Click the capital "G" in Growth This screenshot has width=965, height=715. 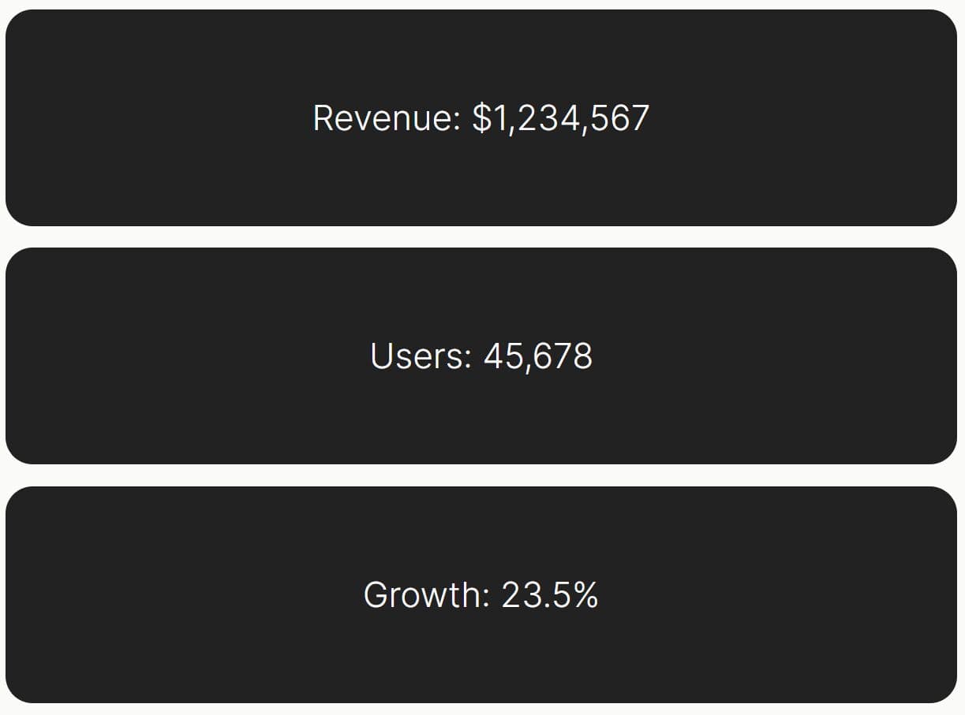click(x=376, y=594)
